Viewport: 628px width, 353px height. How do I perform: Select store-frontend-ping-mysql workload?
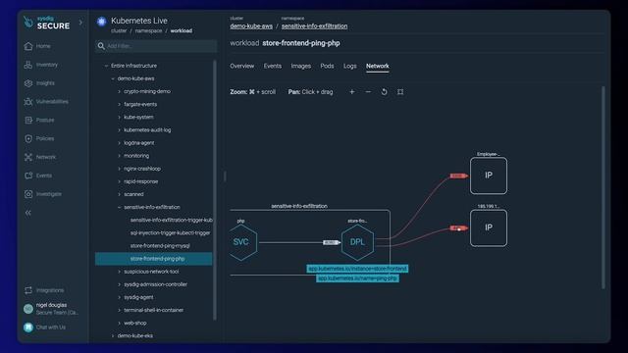pos(160,246)
